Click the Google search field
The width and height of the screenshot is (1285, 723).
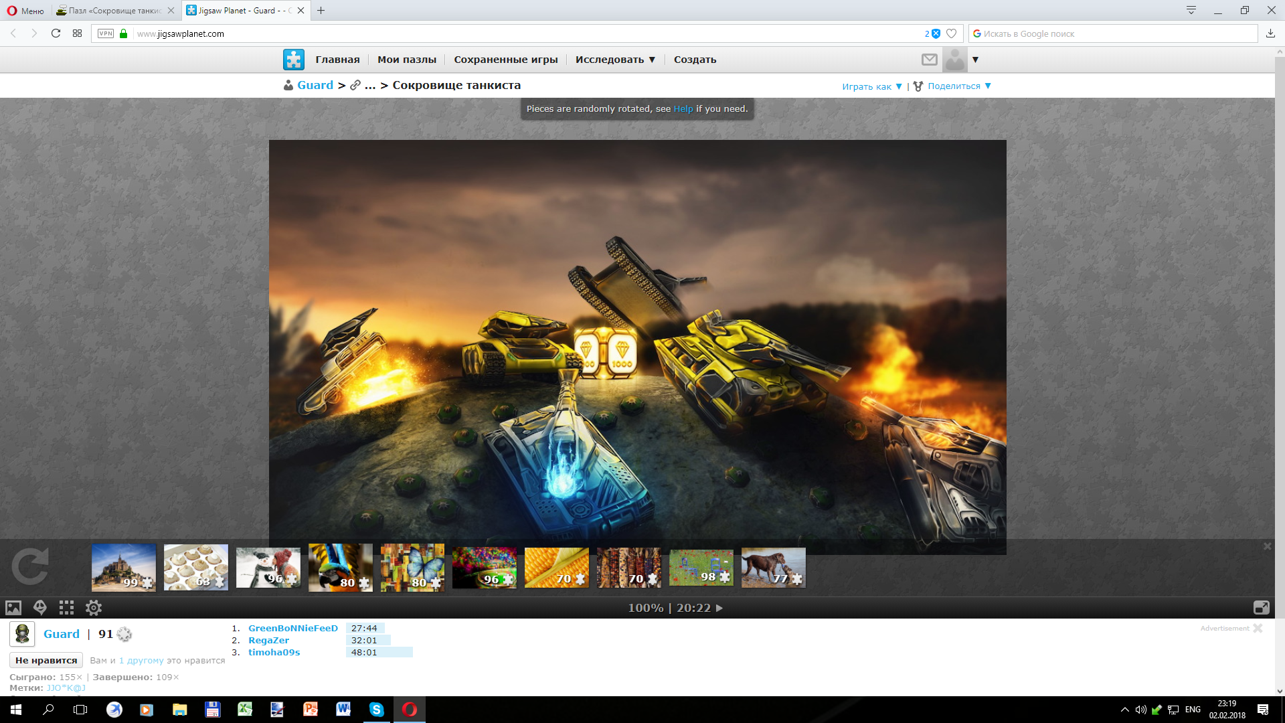click(1112, 33)
